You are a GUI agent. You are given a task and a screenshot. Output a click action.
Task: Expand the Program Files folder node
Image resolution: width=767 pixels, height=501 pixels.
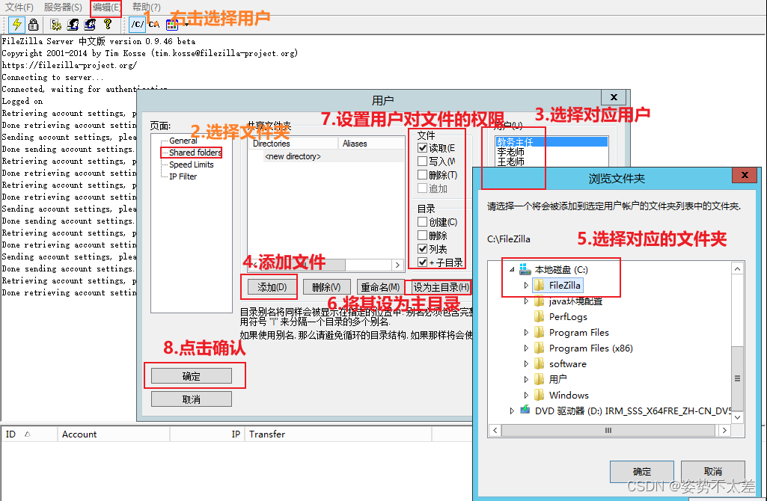526,332
